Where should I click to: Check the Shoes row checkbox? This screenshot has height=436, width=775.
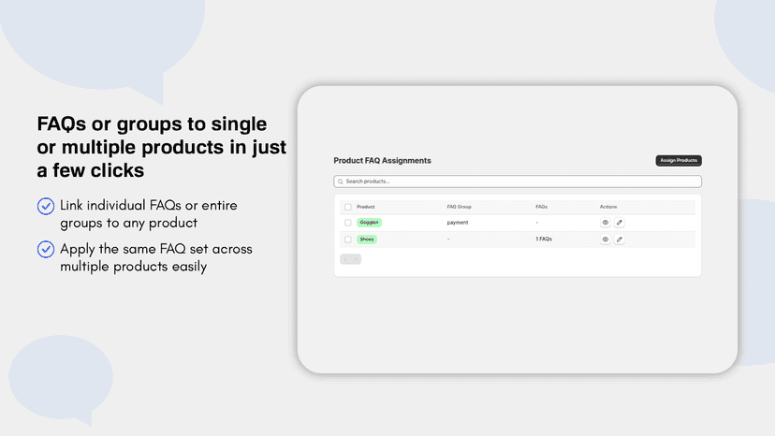pyautogui.click(x=347, y=240)
